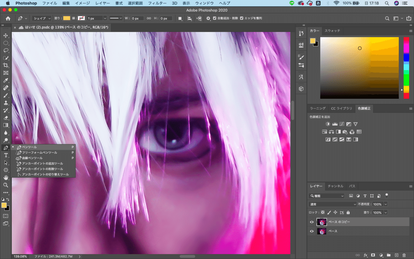Viewport: 414px width, 259px height.
Task: Open シェイプ tool mode dropdown
Action: (41, 18)
